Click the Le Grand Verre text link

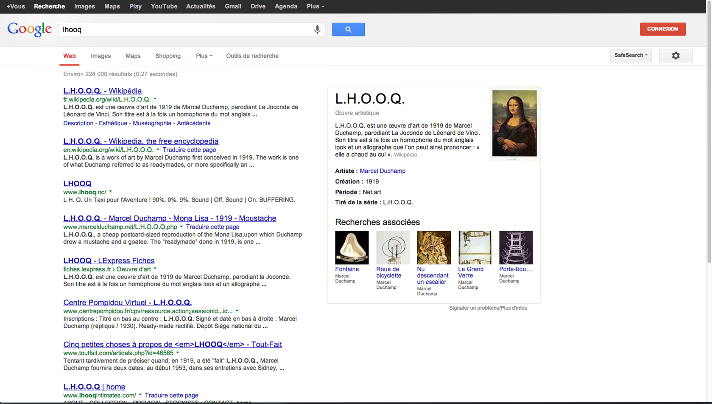[471, 272]
